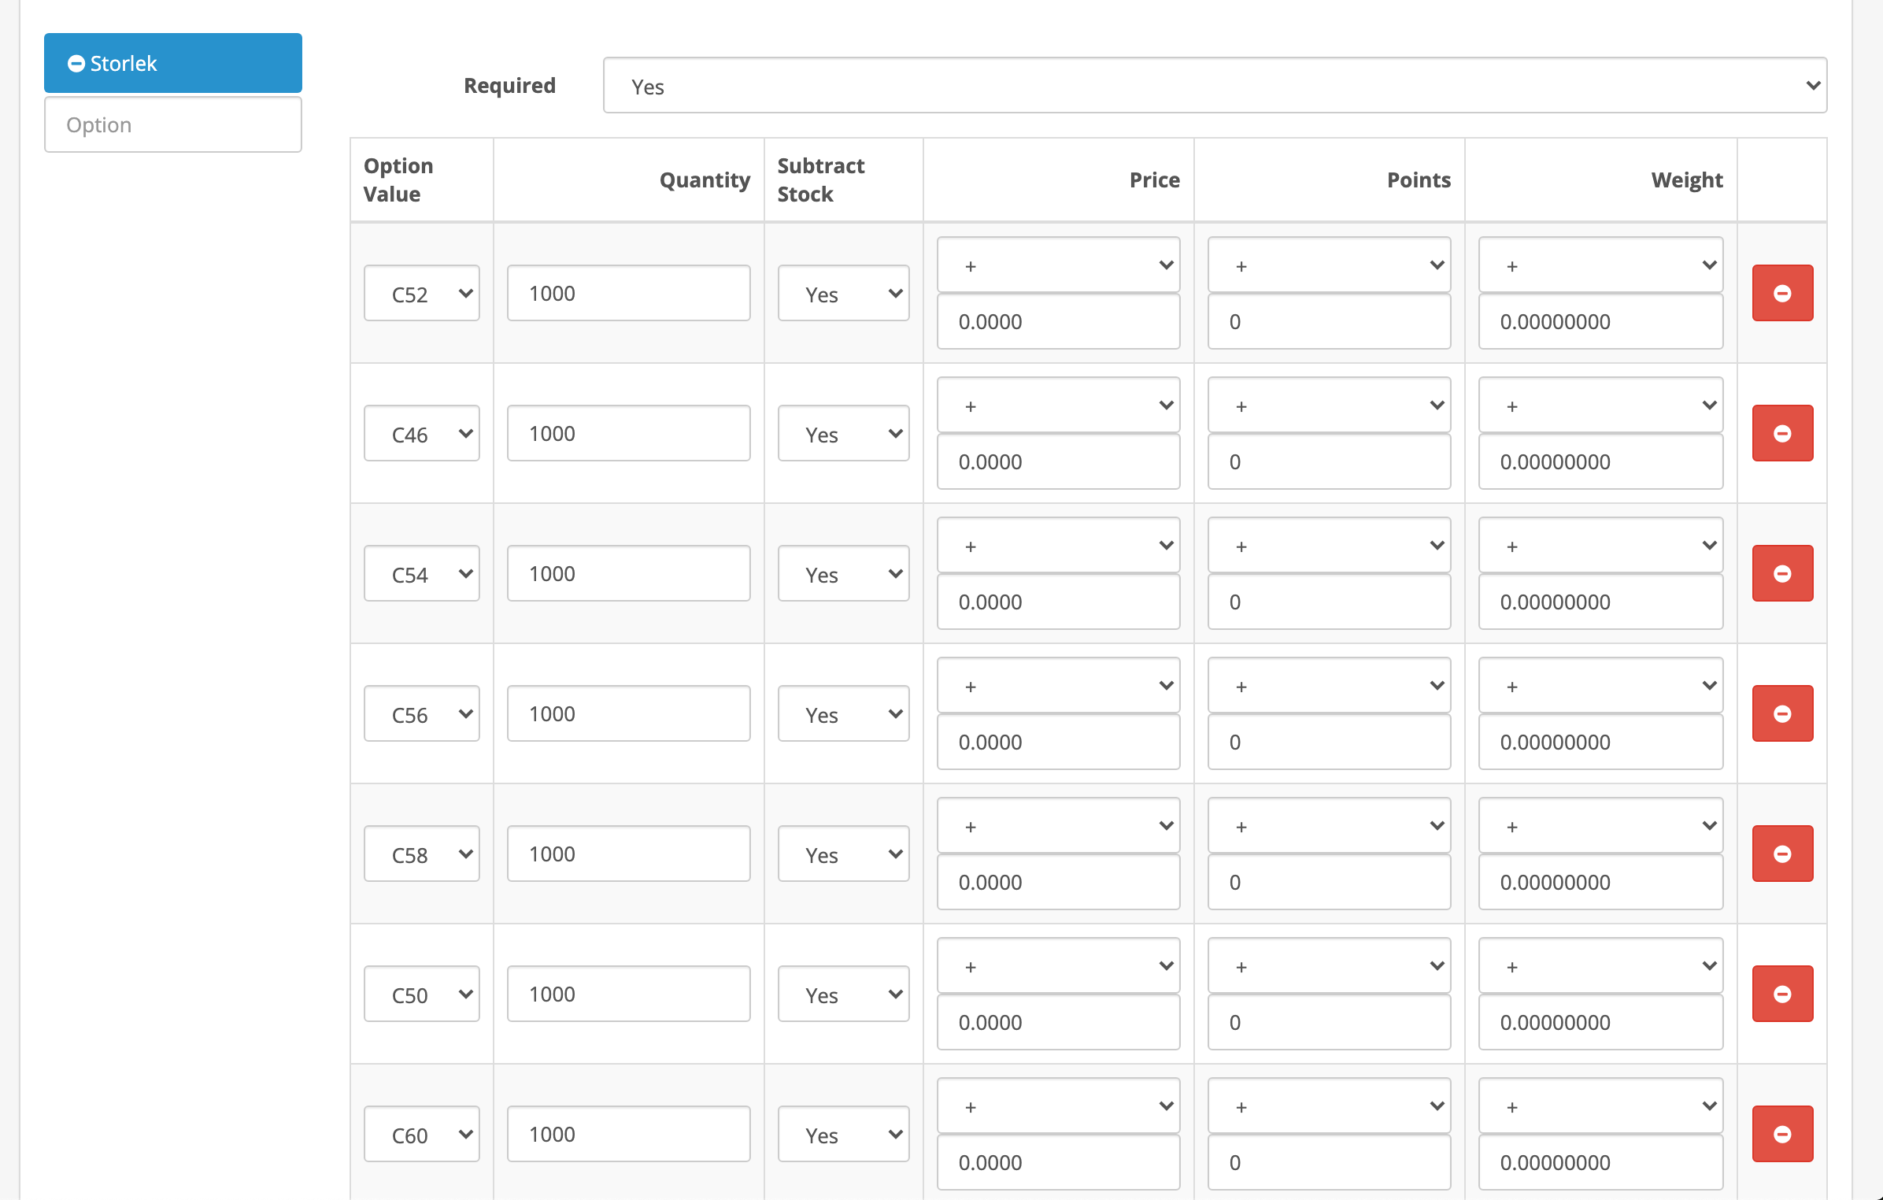This screenshot has height=1200, width=1883.
Task: Open Subtract Stock dropdown in C50 row
Action: (844, 994)
